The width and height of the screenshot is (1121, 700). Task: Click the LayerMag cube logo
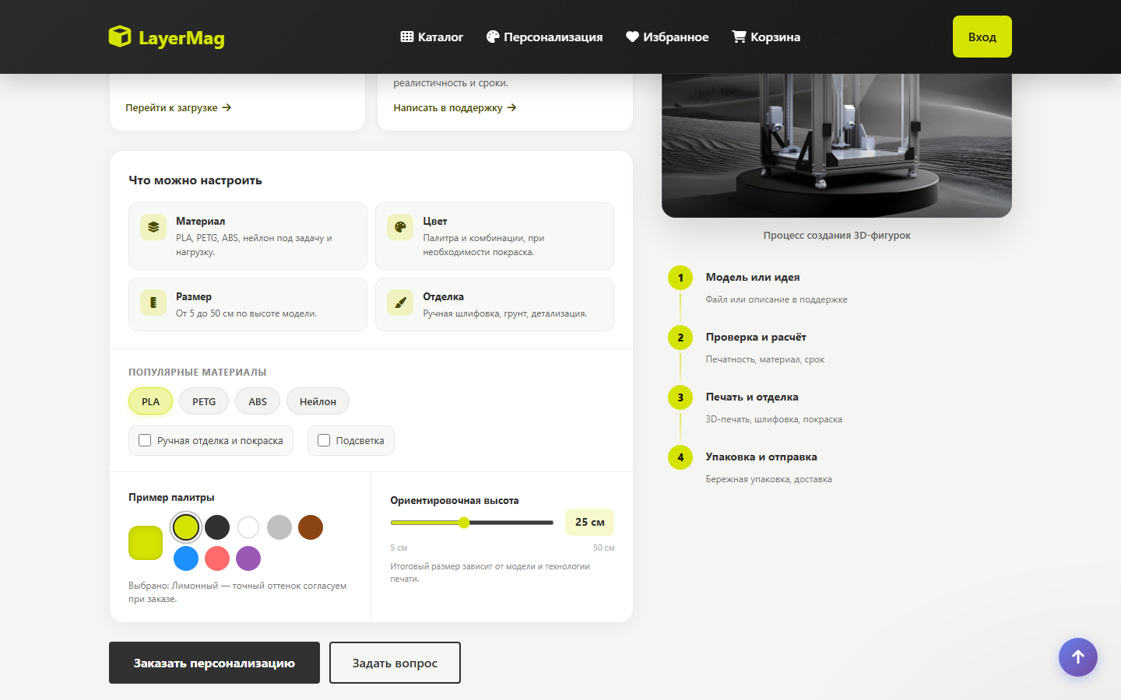120,37
